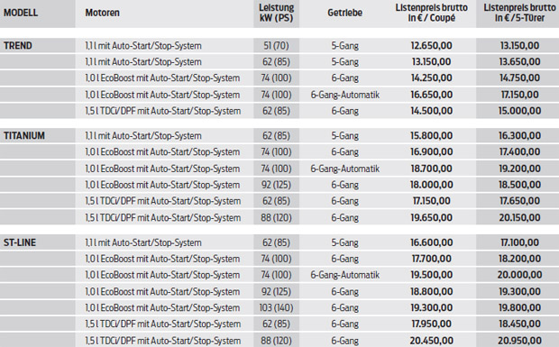Select Listenpreis brutto 5-Türer header
This screenshot has width=559, height=347.
click(519, 13)
